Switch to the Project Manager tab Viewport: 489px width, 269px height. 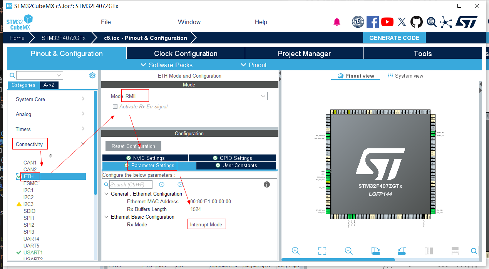click(x=304, y=53)
